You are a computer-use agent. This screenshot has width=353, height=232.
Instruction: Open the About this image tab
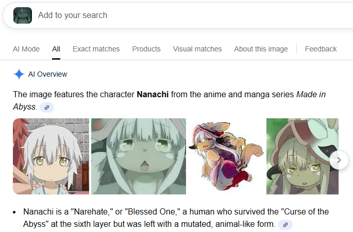point(261,49)
